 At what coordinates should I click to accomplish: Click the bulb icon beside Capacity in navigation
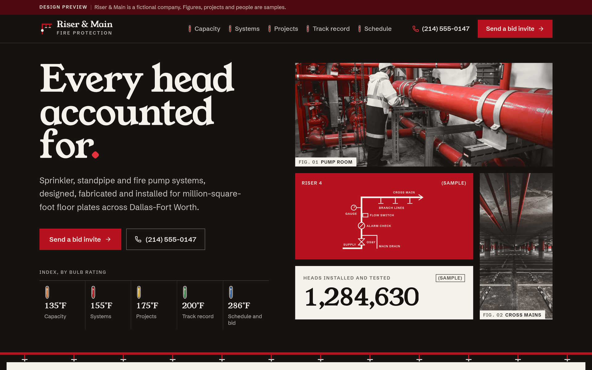click(x=190, y=29)
